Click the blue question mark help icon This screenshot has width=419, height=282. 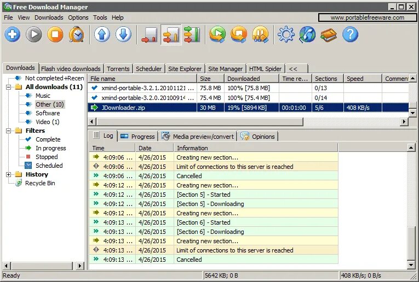point(350,34)
